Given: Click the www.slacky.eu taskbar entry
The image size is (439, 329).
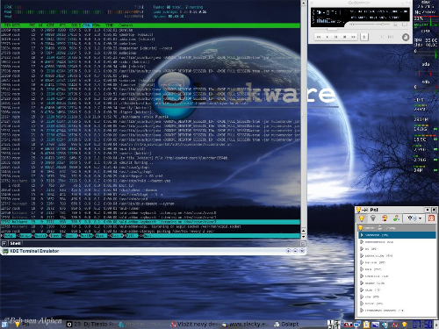Looking at the screenshot, I should pos(245,325).
